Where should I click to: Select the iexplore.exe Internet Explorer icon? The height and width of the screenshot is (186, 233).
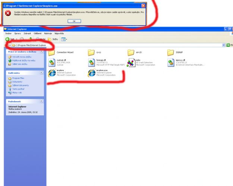[92, 73]
